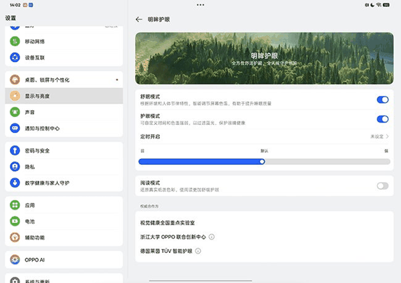Viewport: 401px width, 283px height.
Task: Open the 电池 battery icon
Action: click(x=14, y=221)
